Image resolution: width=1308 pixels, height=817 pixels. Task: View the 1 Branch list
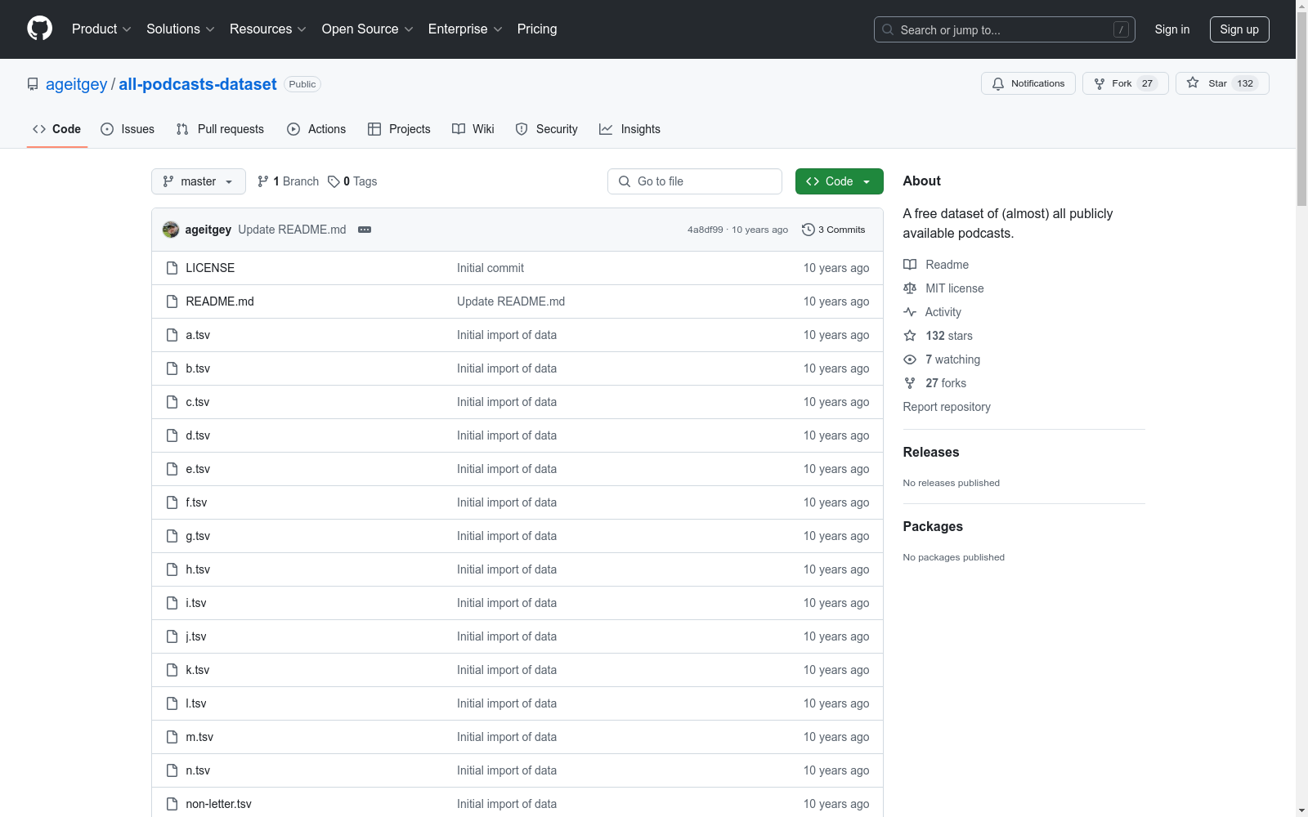click(288, 181)
